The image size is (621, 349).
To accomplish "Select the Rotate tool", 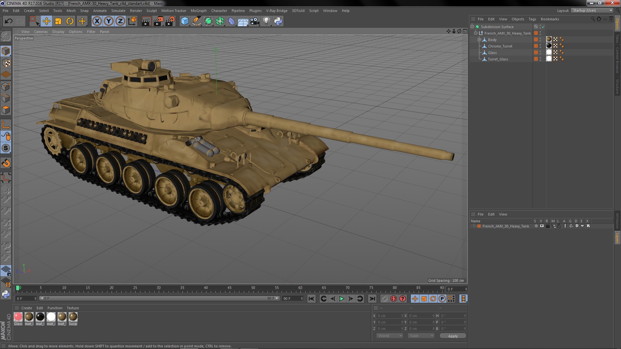I will coord(70,21).
